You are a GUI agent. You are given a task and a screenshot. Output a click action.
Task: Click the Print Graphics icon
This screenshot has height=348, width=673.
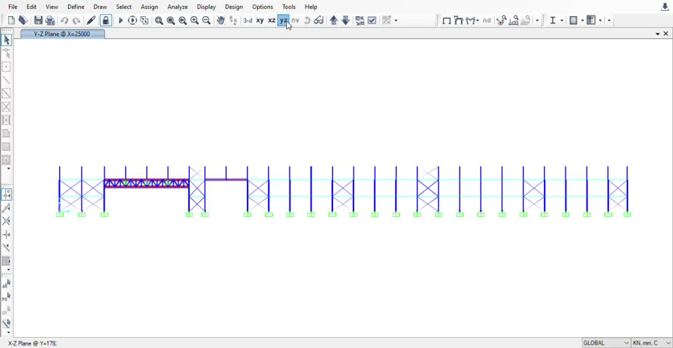click(50, 20)
